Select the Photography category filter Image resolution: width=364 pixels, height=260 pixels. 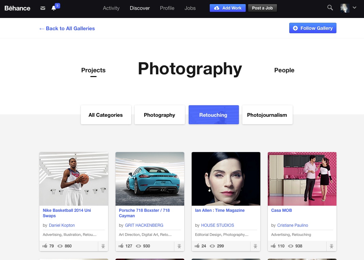tap(159, 115)
